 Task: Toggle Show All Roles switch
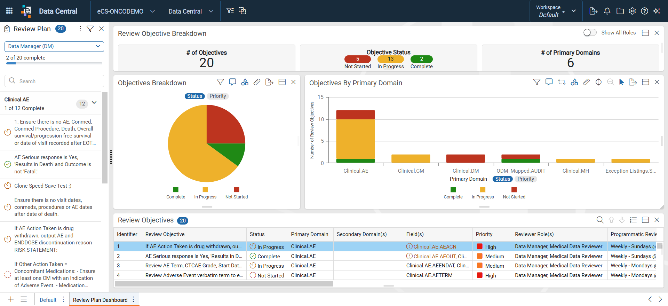pyautogui.click(x=590, y=32)
